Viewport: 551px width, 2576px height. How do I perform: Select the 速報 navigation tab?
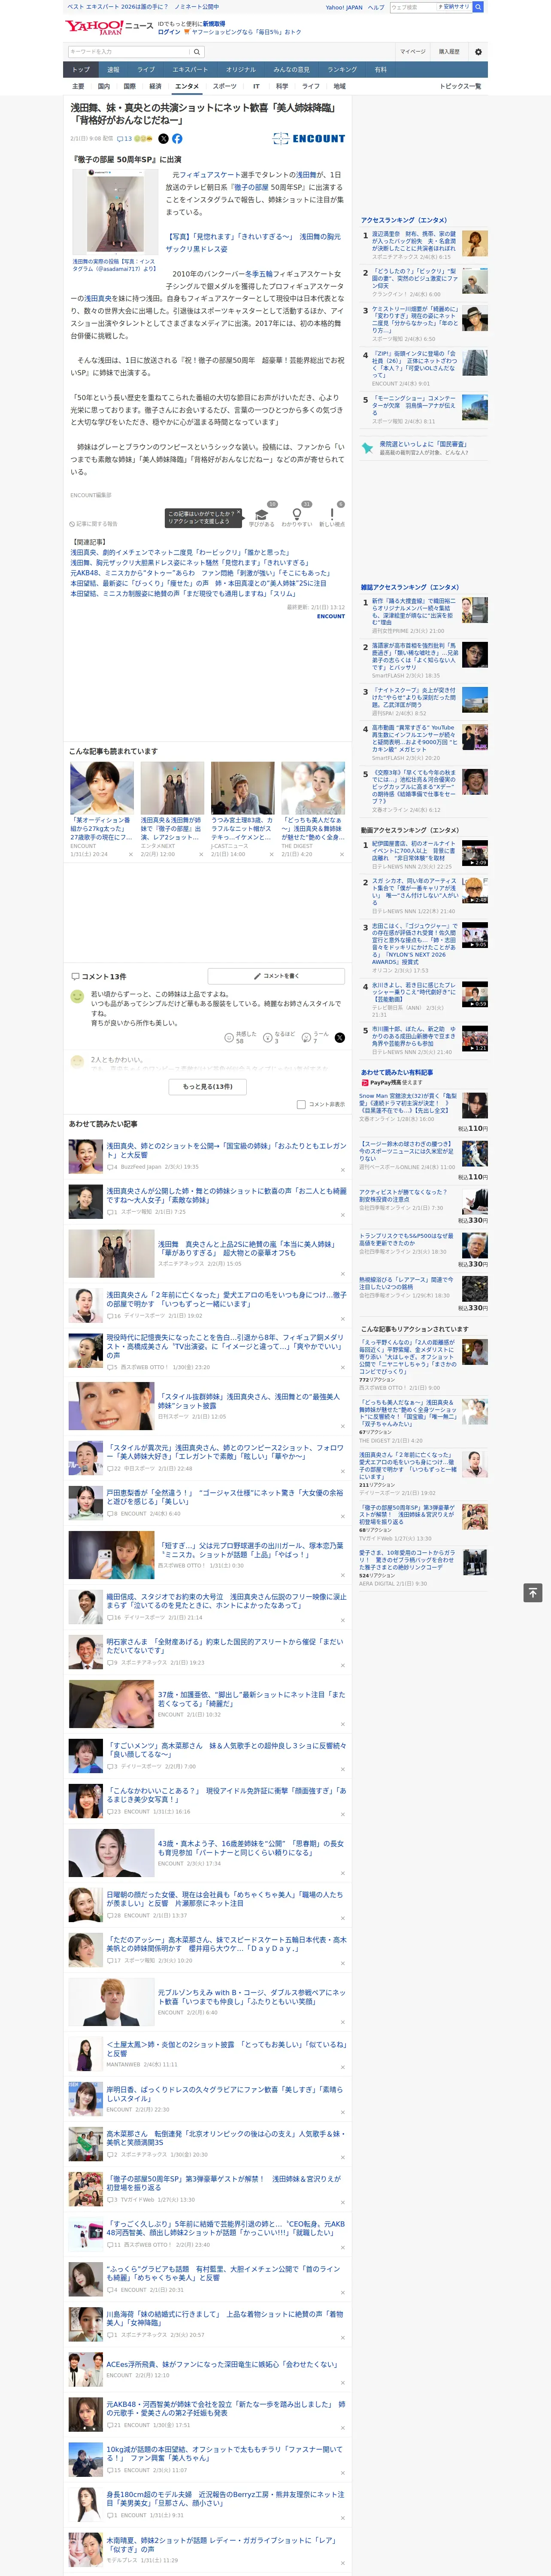point(113,70)
